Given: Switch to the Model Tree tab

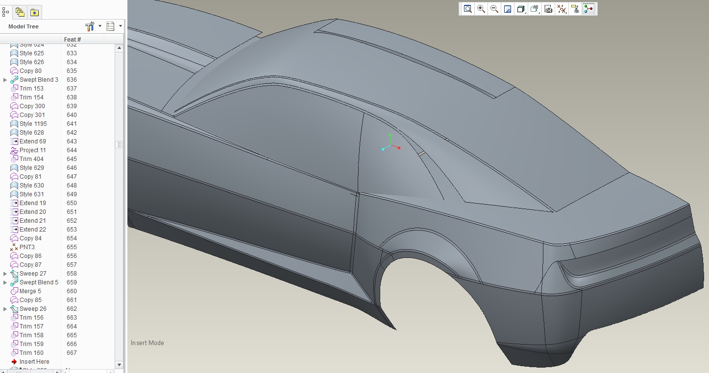Looking at the screenshot, I should 6,12.
